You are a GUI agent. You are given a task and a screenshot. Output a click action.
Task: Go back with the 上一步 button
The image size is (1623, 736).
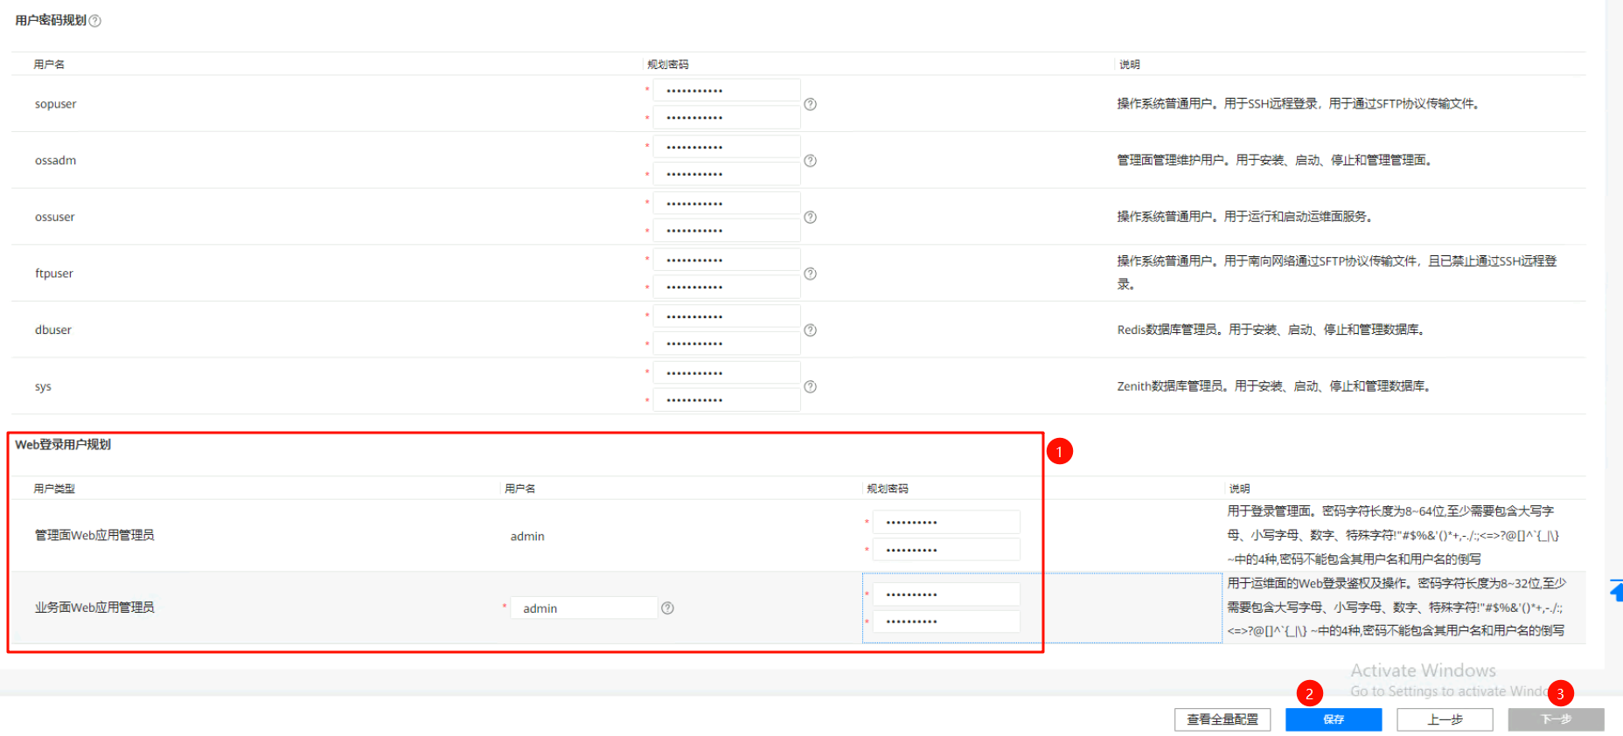[1445, 719]
